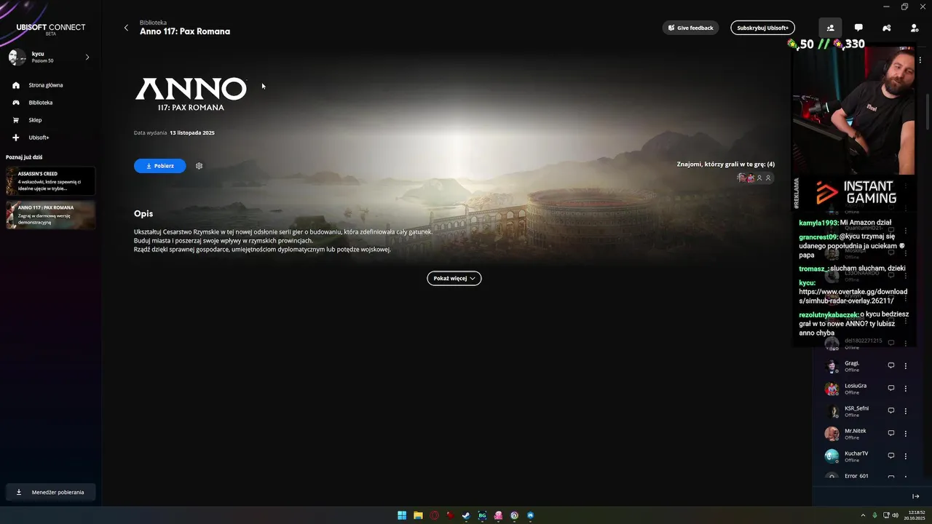The height and width of the screenshot is (524, 932).
Task: Click the blue Pobierz download button
Action: 159,166
